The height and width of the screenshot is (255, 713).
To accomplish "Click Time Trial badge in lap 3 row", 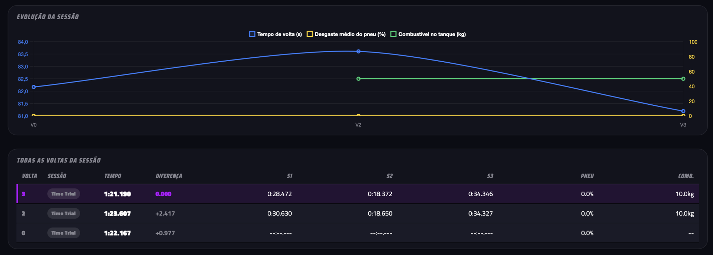I will (63, 194).
